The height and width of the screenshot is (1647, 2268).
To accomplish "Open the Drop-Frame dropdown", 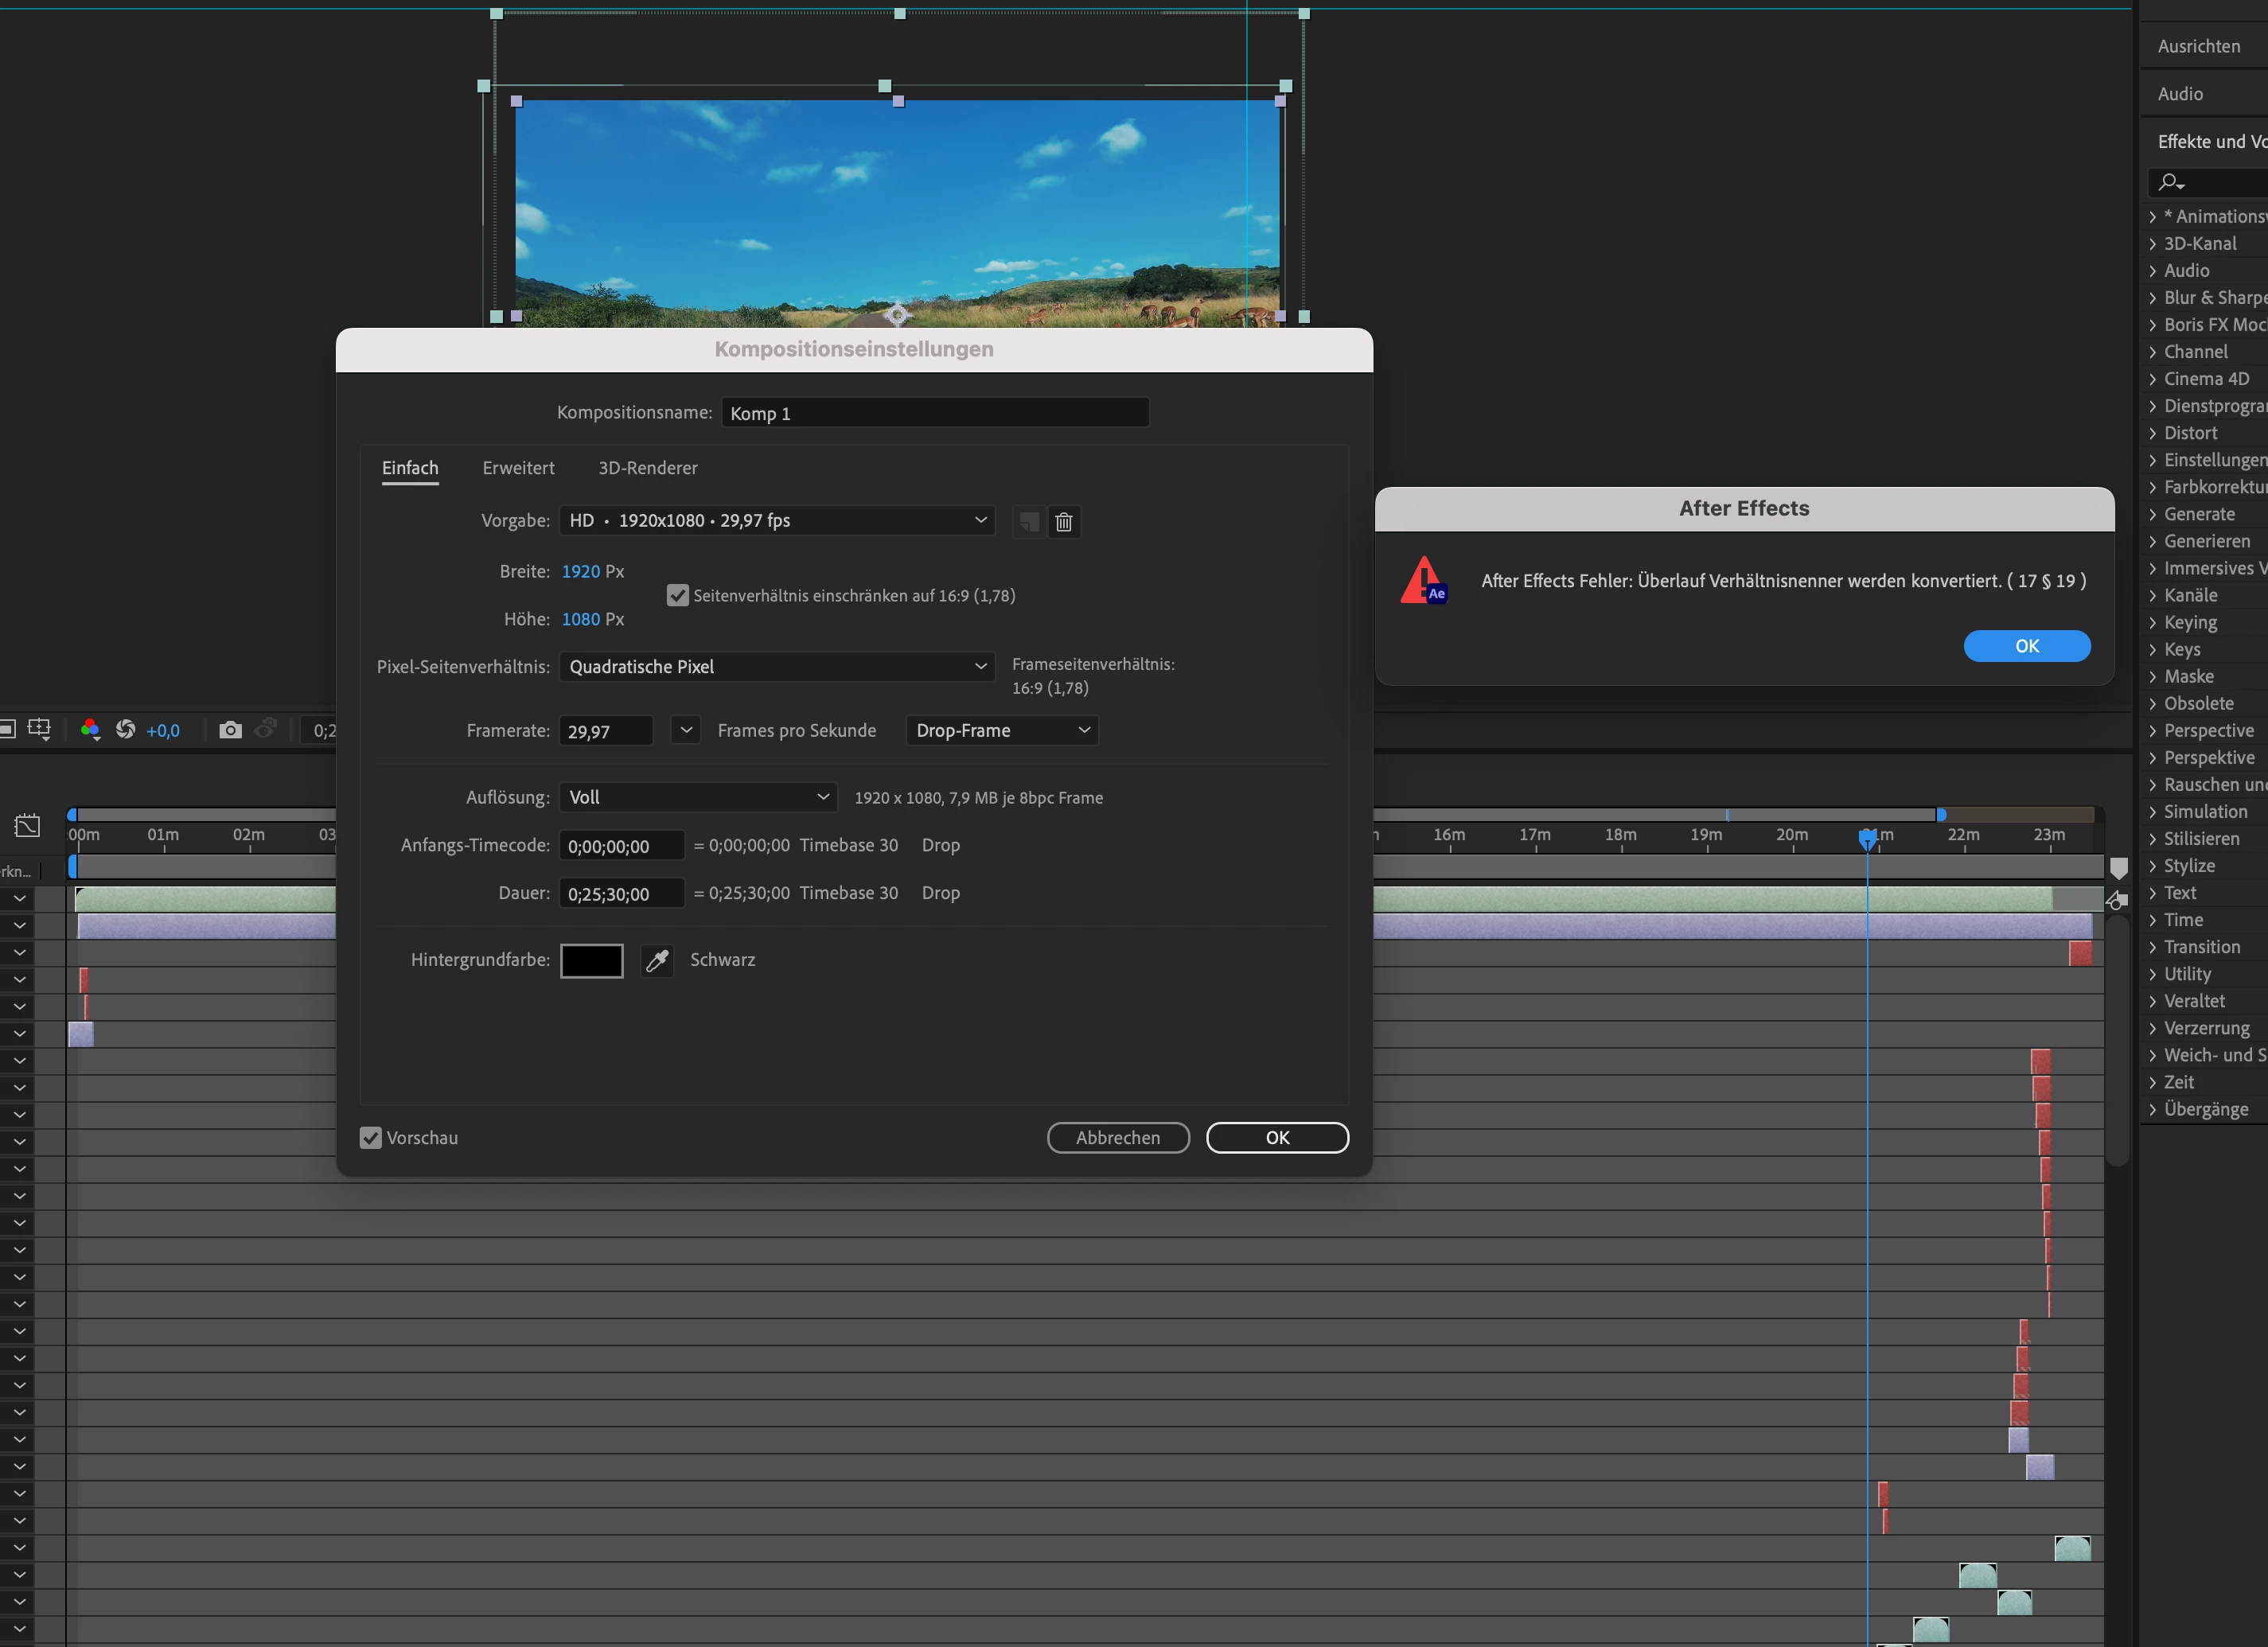I will [x=1001, y=731].
